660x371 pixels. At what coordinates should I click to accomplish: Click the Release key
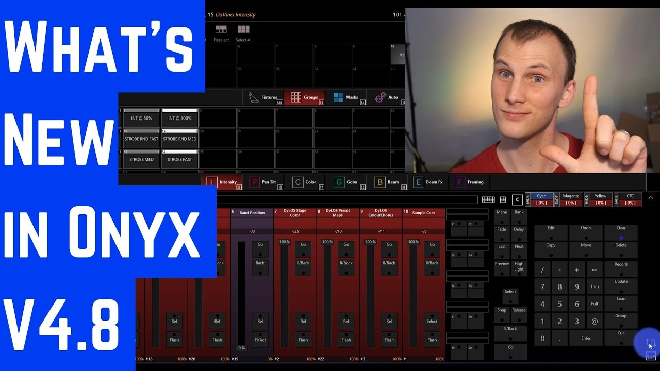(519, 314)
